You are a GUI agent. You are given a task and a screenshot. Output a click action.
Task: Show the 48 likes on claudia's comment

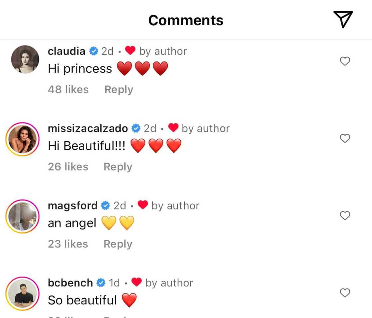(68, 90)
